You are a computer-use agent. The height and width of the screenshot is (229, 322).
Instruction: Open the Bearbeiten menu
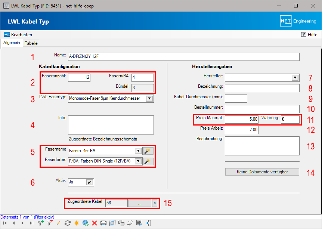pos(18,34)
